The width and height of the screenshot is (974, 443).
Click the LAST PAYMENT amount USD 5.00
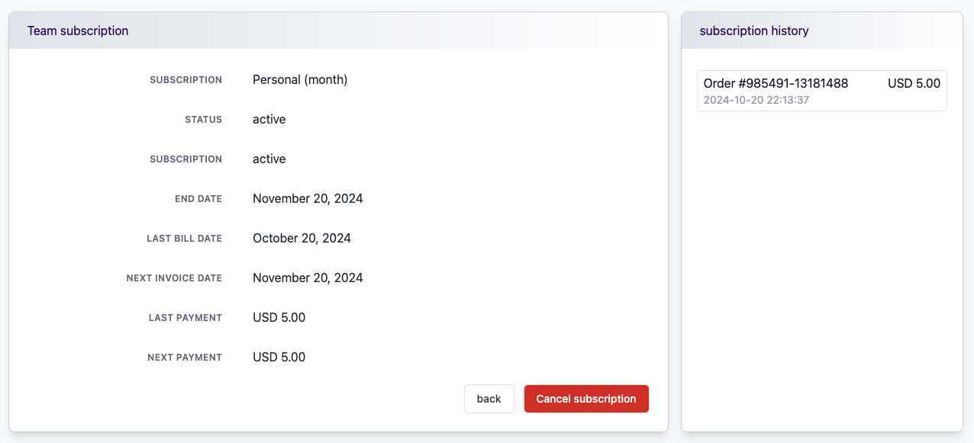[279, 317]
